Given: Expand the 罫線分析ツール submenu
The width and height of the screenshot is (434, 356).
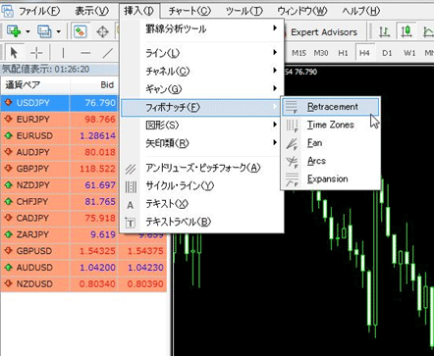Looking at the screenshot, I should (202, 28).
